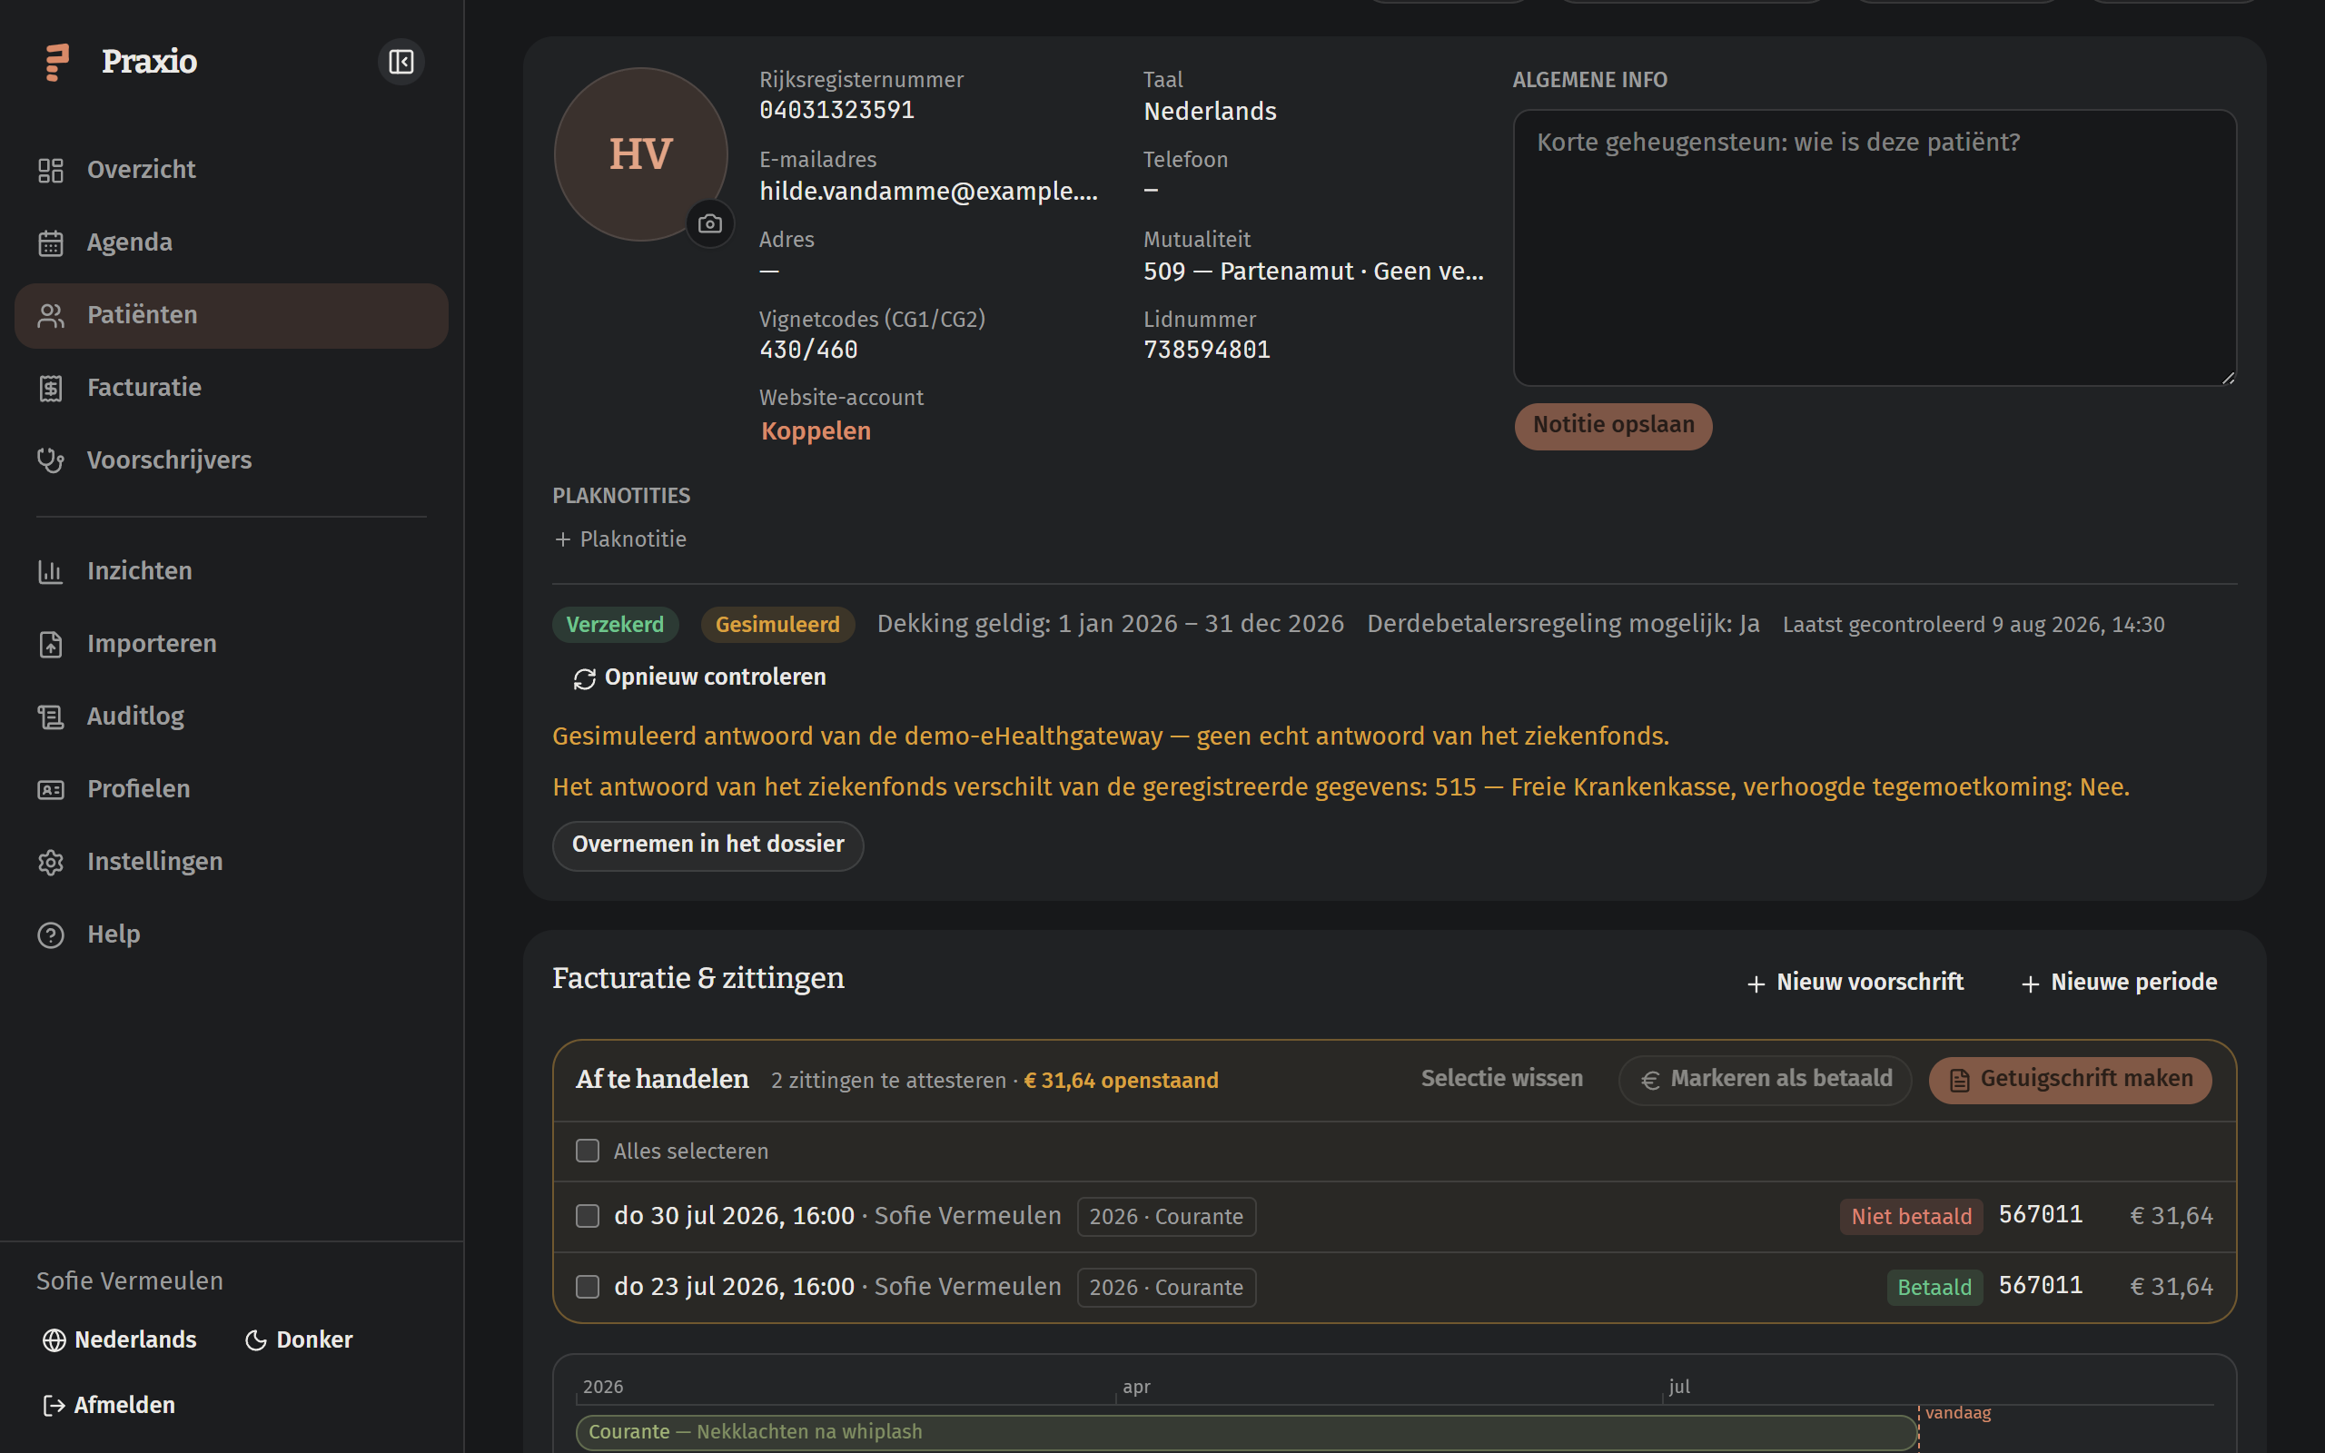Click the moon theme icon
This screenshot has height=1453, width=2325.
coord(255,1339)
